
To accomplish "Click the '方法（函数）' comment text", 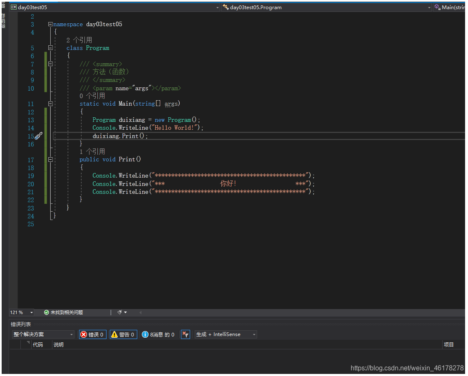I will 111,72.
